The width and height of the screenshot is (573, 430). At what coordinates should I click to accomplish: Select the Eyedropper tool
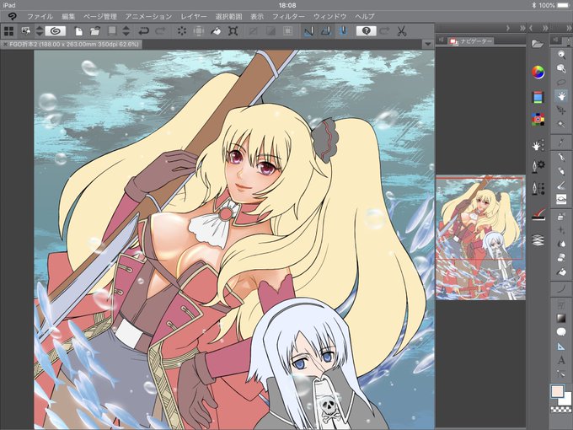pos(561,142)
